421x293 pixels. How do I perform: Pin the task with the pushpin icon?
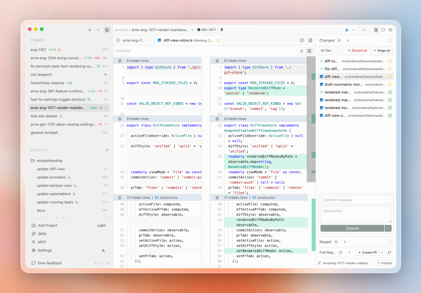[x=222, y=30]
